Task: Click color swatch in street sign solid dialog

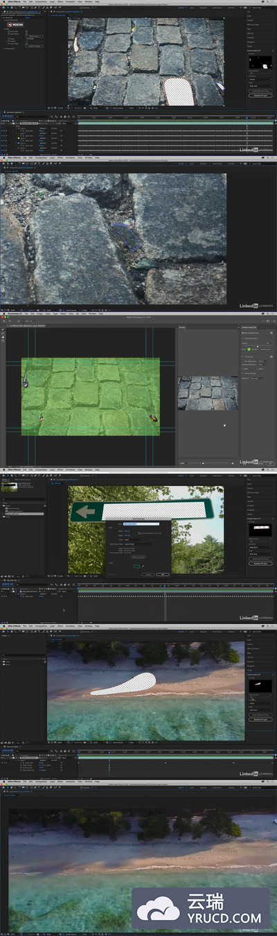Action: (x=137, y=566)
